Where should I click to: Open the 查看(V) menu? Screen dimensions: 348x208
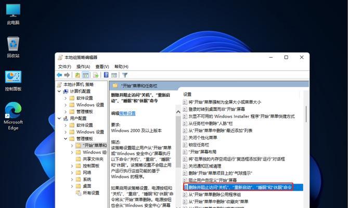click(x=102, y=67)
